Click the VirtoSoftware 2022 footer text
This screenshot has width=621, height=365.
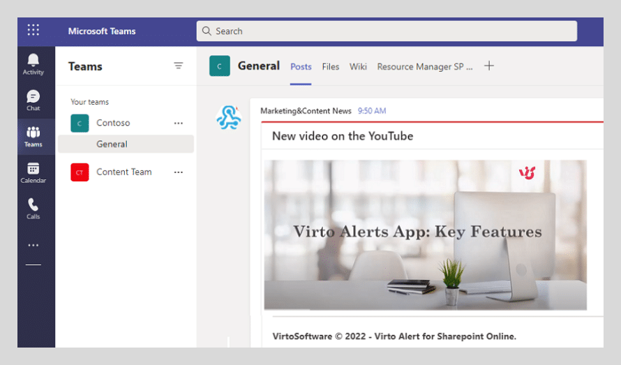click(394, 336)
